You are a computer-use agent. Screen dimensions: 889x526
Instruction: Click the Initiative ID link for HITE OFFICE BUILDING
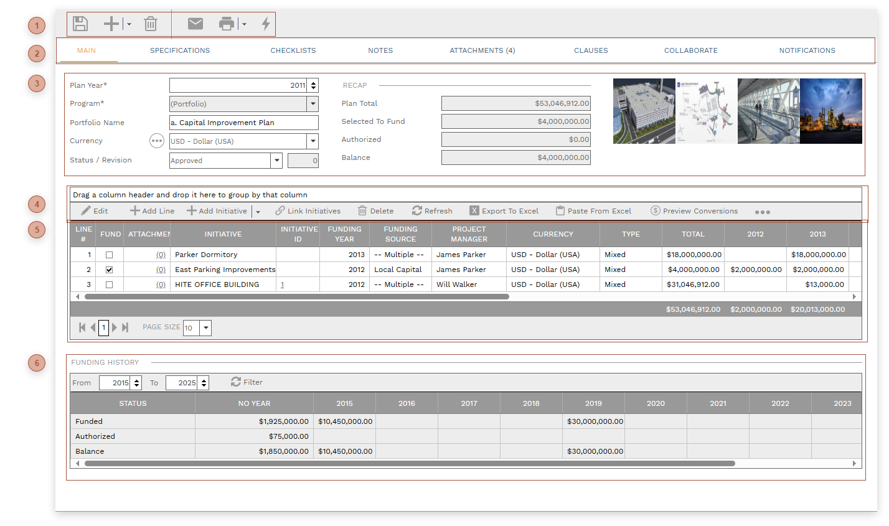pyautogui.click(x=282, y=284)
